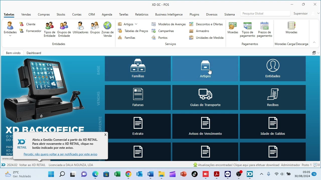Open Fornecedor in the ribbon
This screenshot has height=180, width=321.
[30, 31]
